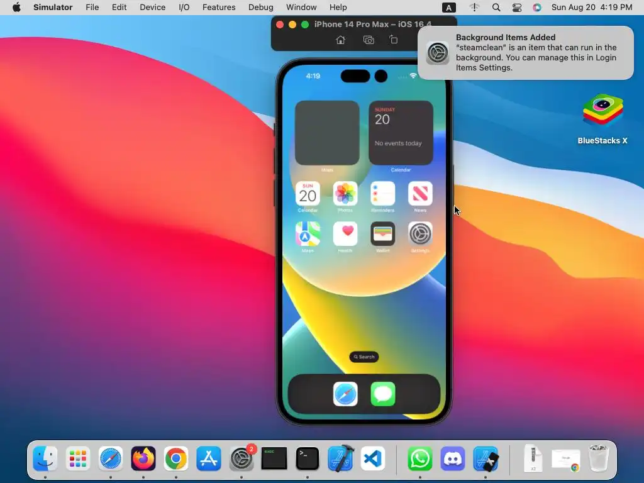
Task: Open the Apple menu
Action: [x=16, y=7]
